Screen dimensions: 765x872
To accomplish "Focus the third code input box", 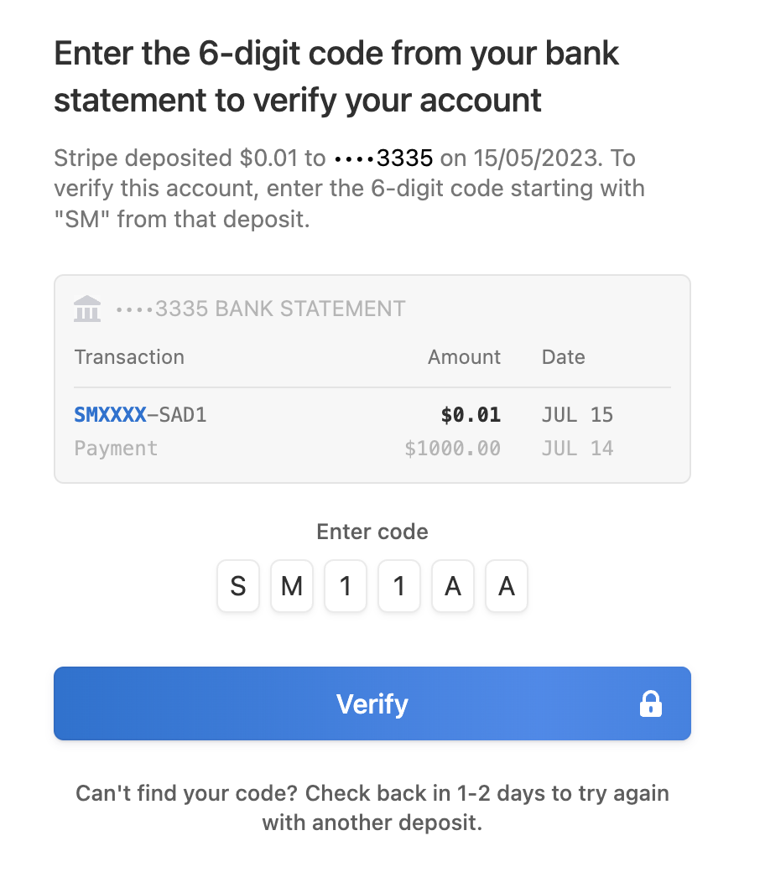I will pyautogui.click(x=346, y=586).
